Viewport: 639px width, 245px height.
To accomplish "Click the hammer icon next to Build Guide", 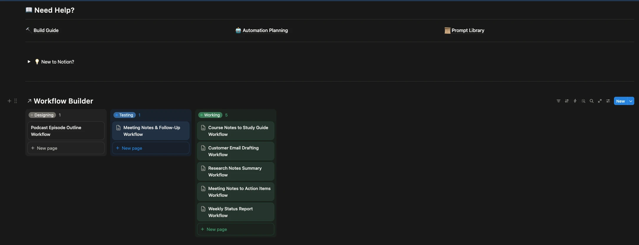I will pos(28,30).
